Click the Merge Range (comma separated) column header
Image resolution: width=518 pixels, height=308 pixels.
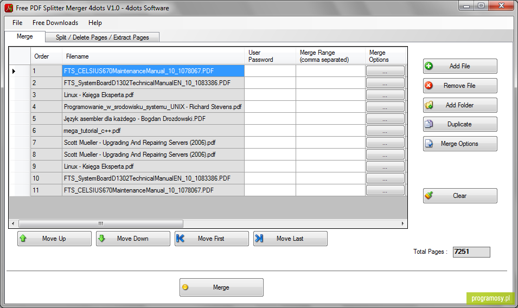(330, 56)
